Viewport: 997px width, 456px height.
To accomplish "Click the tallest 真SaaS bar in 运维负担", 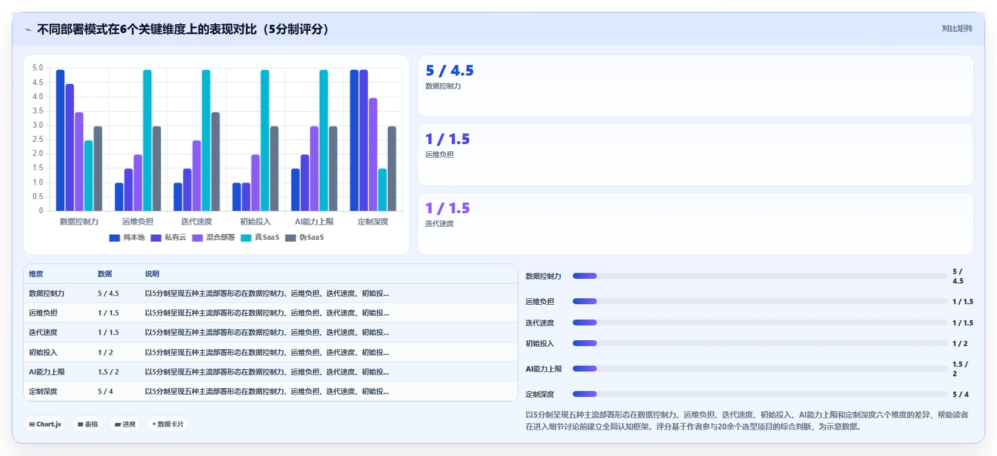I will click(x=147, y=140).
